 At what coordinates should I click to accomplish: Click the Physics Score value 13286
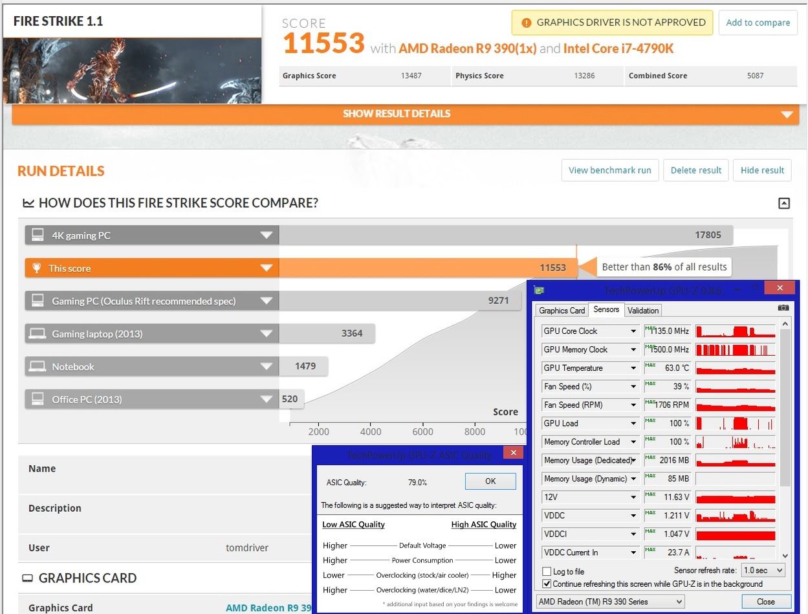(585, 76)
